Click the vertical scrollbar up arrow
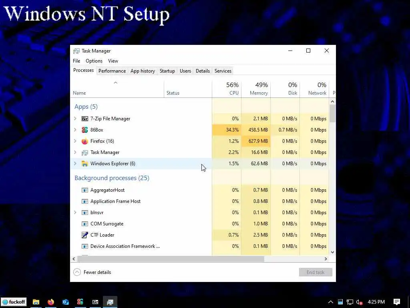This screenshot has height=308, width=410. point(333,101)
